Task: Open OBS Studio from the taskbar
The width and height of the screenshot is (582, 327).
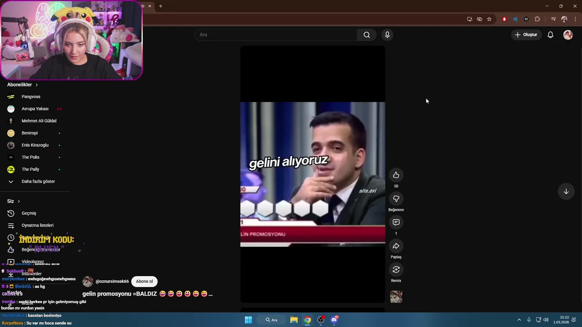Action: point(321,320)
